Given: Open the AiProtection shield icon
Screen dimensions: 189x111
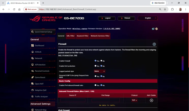Looking at the screenshot, I should 33,65.
